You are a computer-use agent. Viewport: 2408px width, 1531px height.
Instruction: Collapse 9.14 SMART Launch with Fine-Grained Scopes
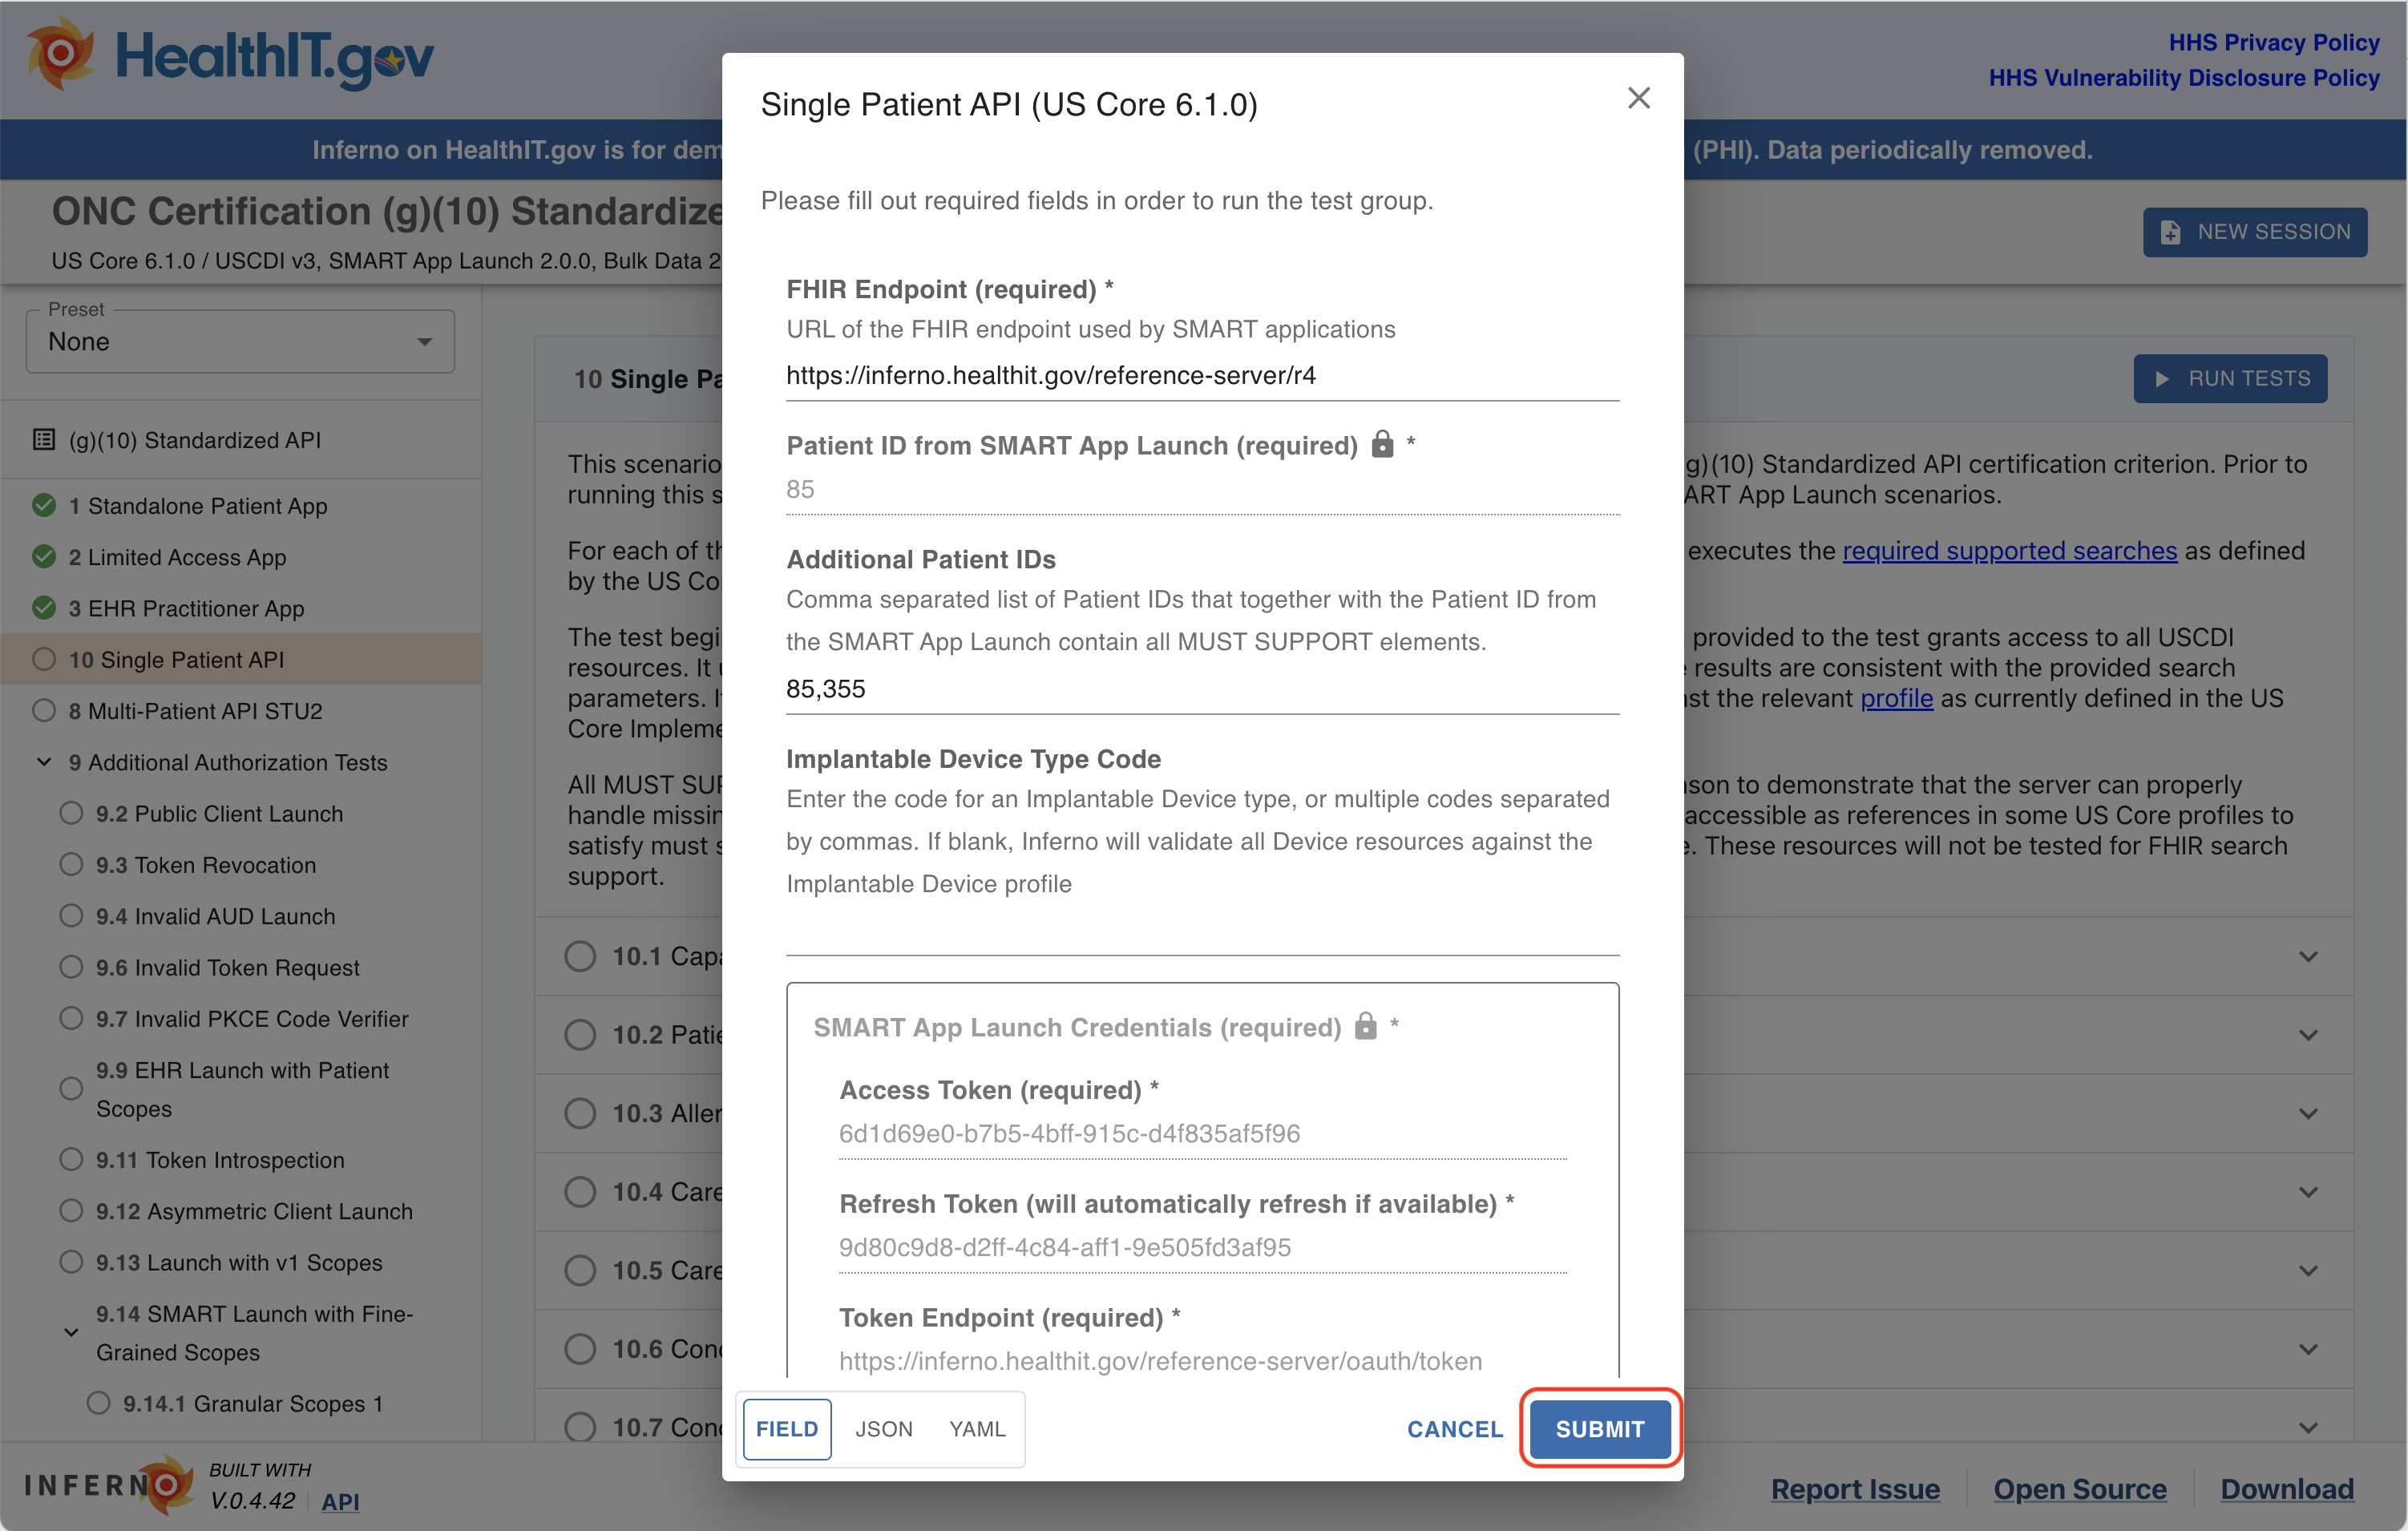coord(71,1332)
